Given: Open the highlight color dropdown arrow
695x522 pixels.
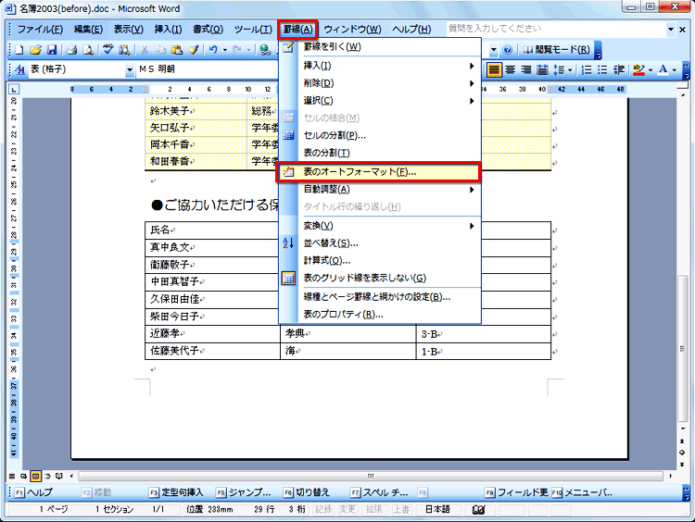Looking at the screenshot, I should point(651,70).
